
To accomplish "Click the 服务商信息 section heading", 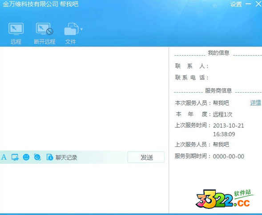I will pyautogui.click(x=218, y=91).
